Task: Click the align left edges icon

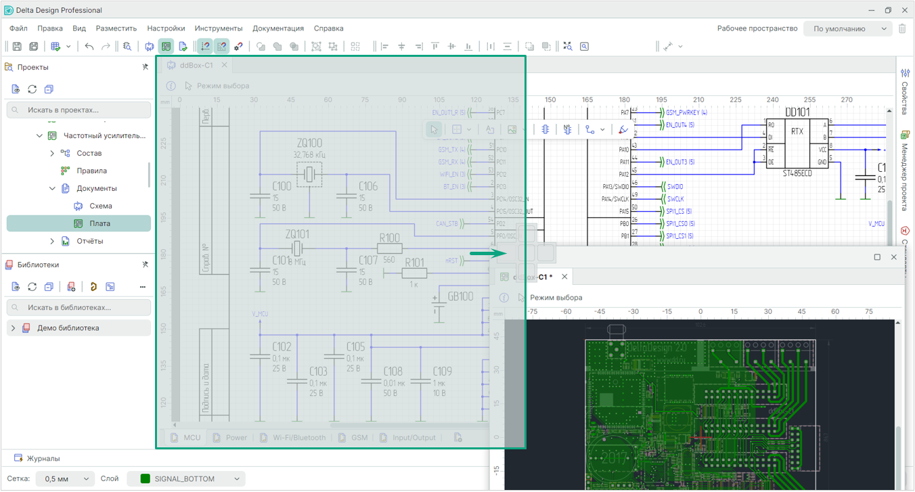Action: point(385,47)
